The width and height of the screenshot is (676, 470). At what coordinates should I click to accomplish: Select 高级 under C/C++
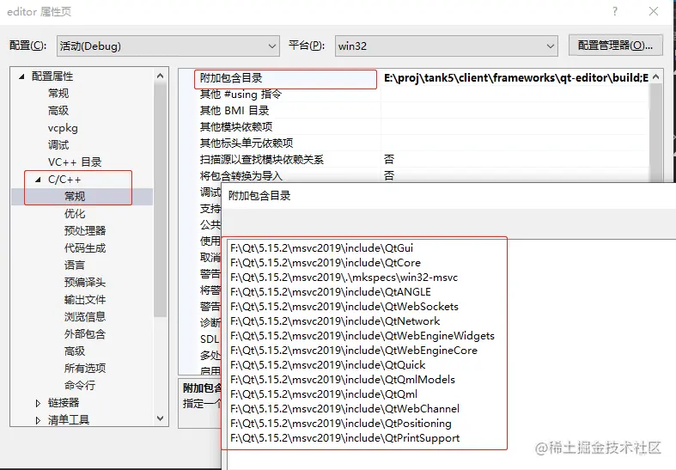tap(75, 351)
